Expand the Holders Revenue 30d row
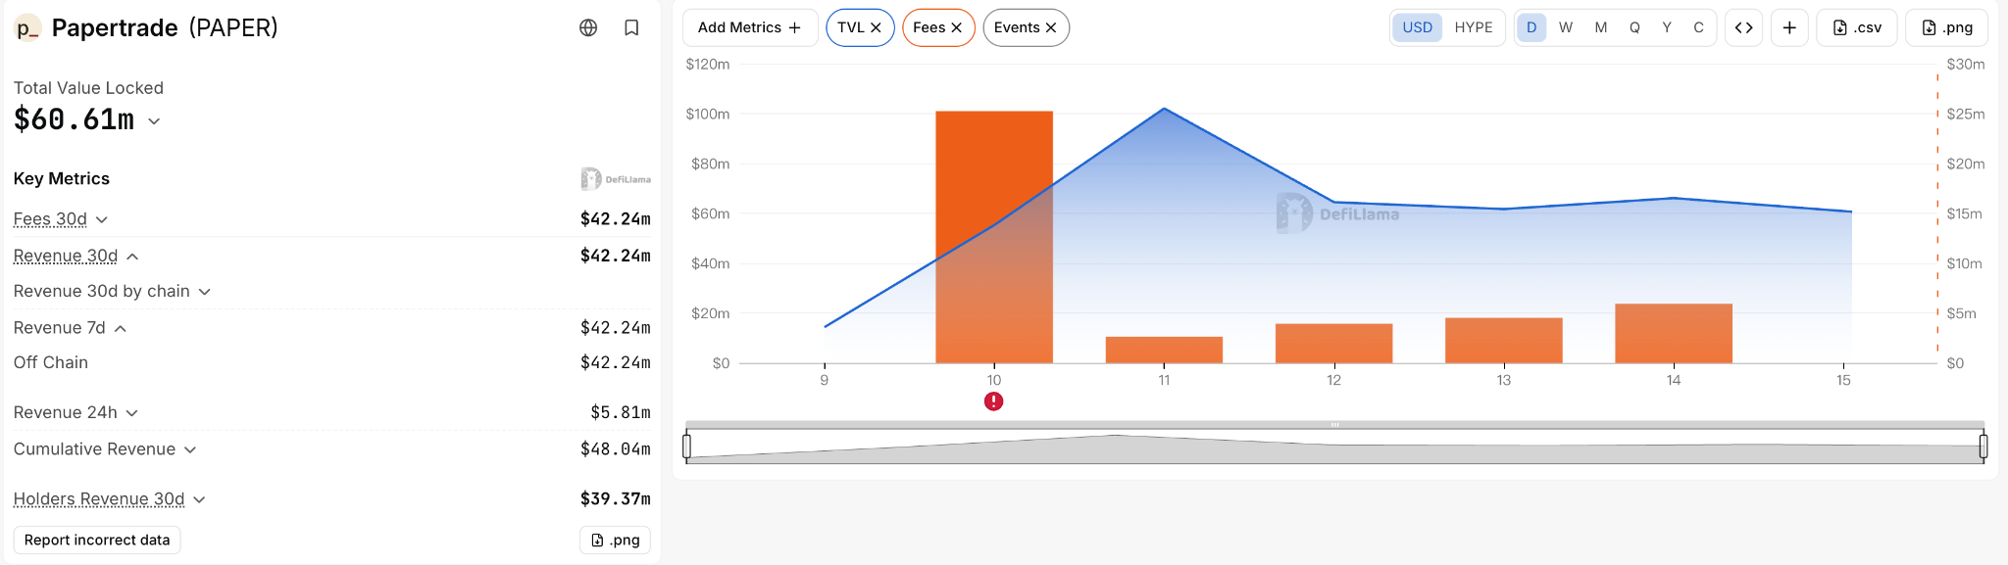The image size is (2008, 565). pos(199,499)
